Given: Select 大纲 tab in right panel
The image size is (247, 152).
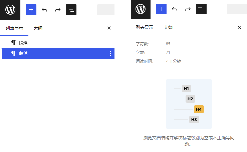Looking at the screenshot, I should click(x=168, y=28).
